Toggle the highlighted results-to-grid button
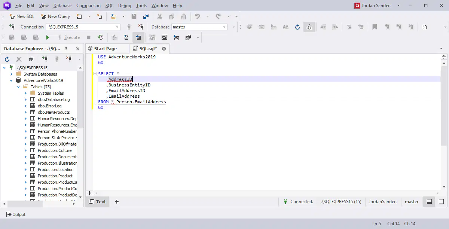449x229 pixels. pos(138,37)
